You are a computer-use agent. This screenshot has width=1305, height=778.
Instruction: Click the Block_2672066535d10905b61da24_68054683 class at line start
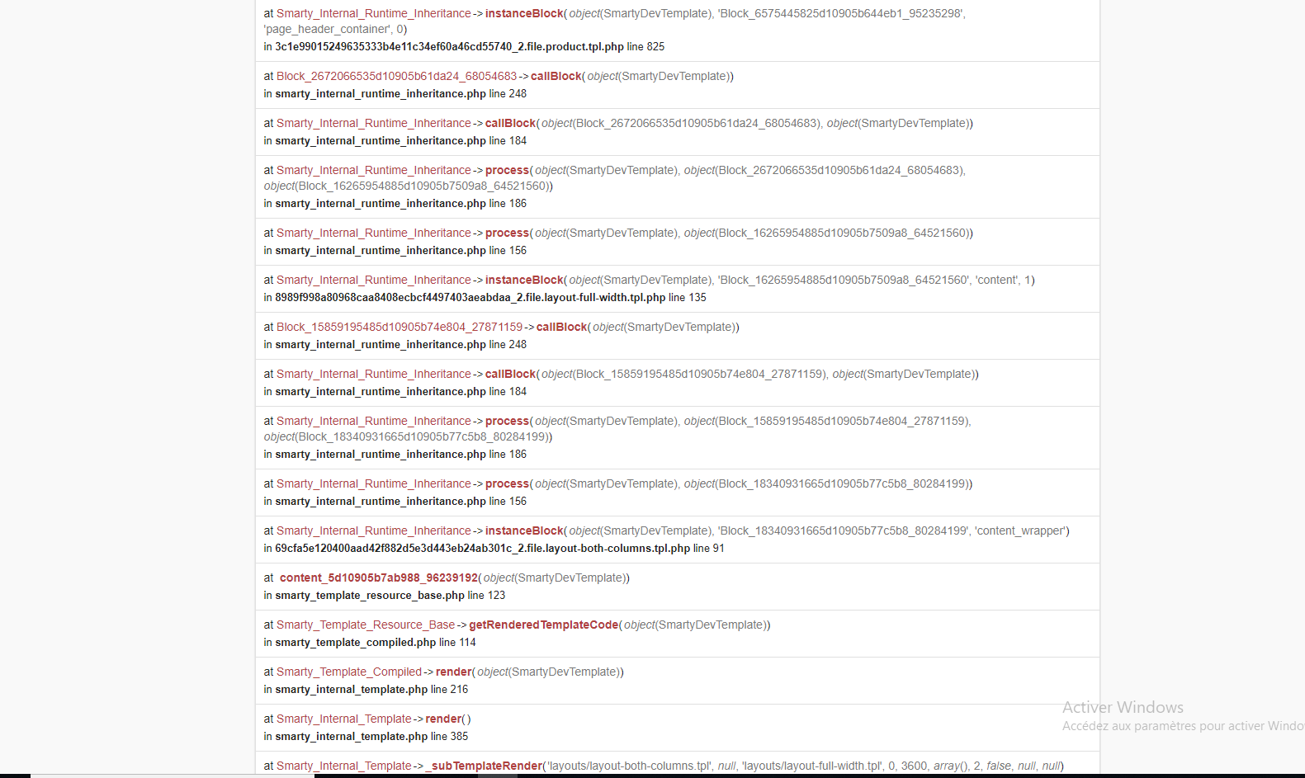point(396,76)
